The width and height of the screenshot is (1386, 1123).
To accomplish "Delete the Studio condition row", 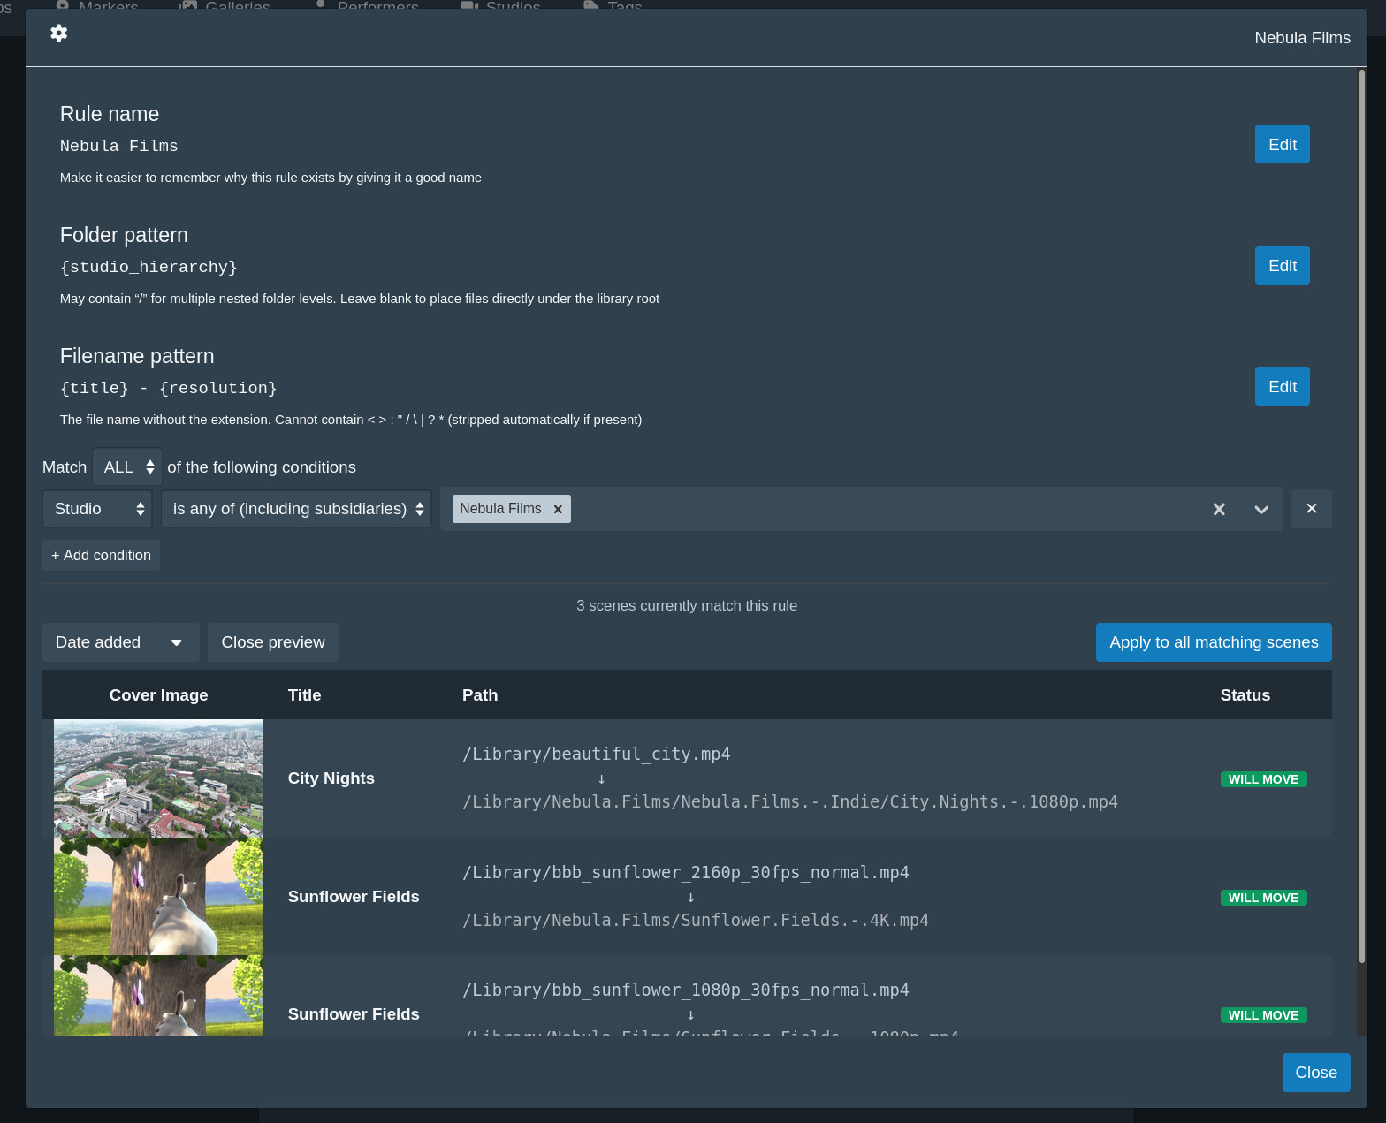I will (x=1312, y=509).
